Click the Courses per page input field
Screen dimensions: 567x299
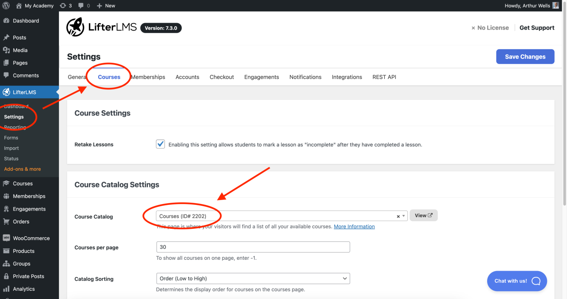[x=253, y=247]
